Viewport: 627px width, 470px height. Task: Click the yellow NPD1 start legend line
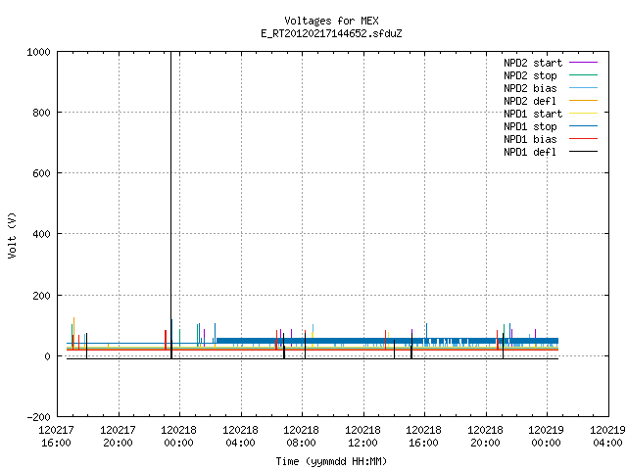tap(583, 114)
